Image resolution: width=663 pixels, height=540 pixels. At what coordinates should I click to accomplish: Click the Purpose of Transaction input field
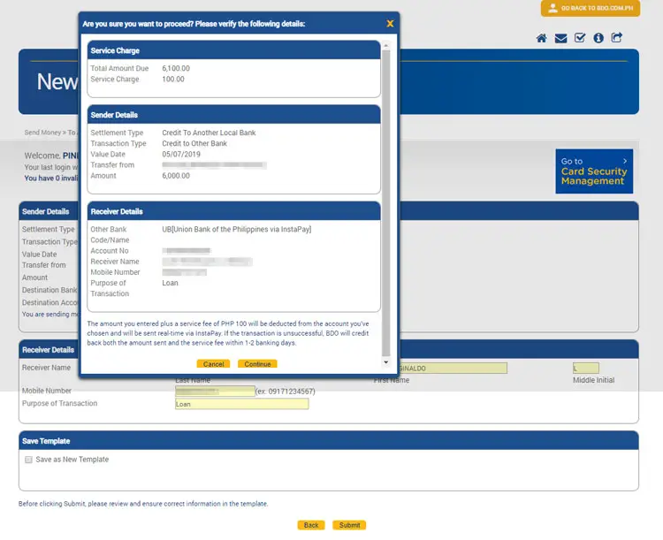pyautogui.click(x=242, y=404)
